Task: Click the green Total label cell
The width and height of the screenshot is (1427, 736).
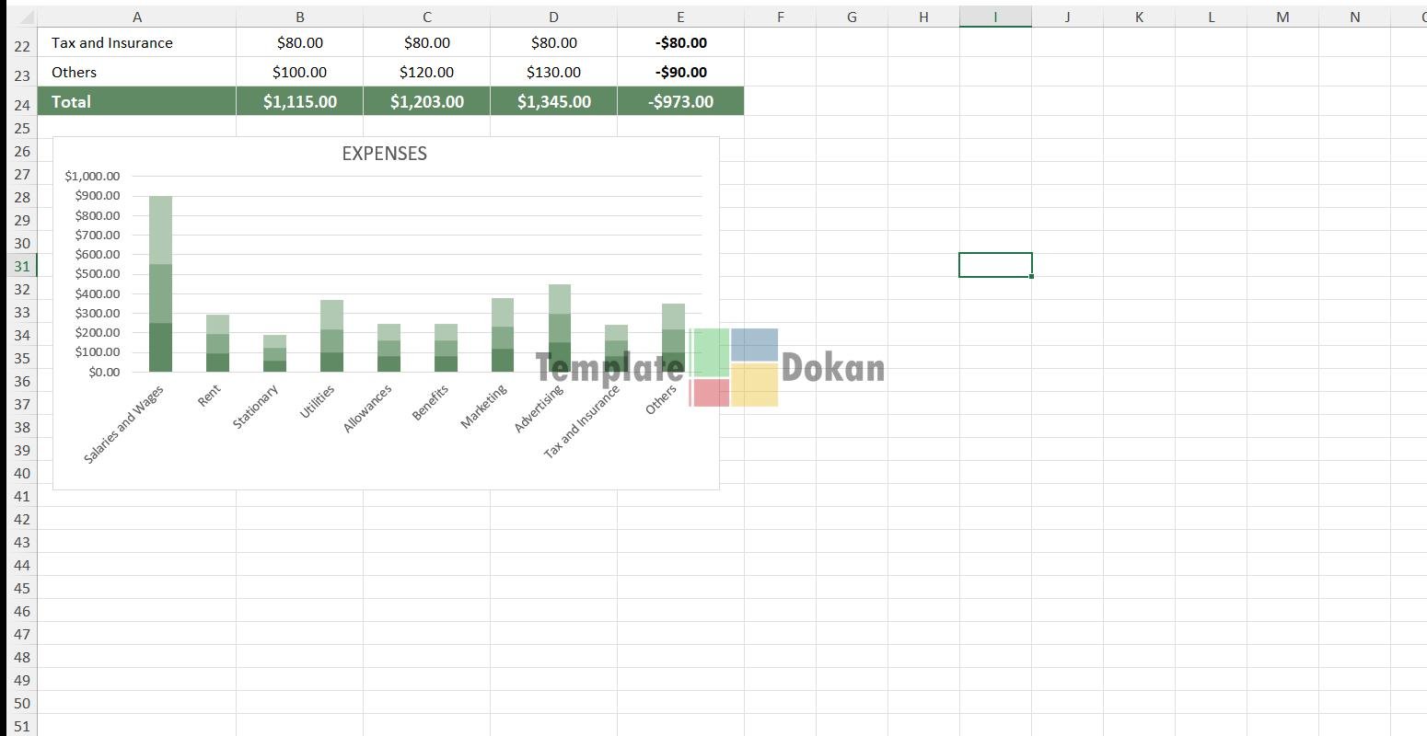Action: point(136,101)
